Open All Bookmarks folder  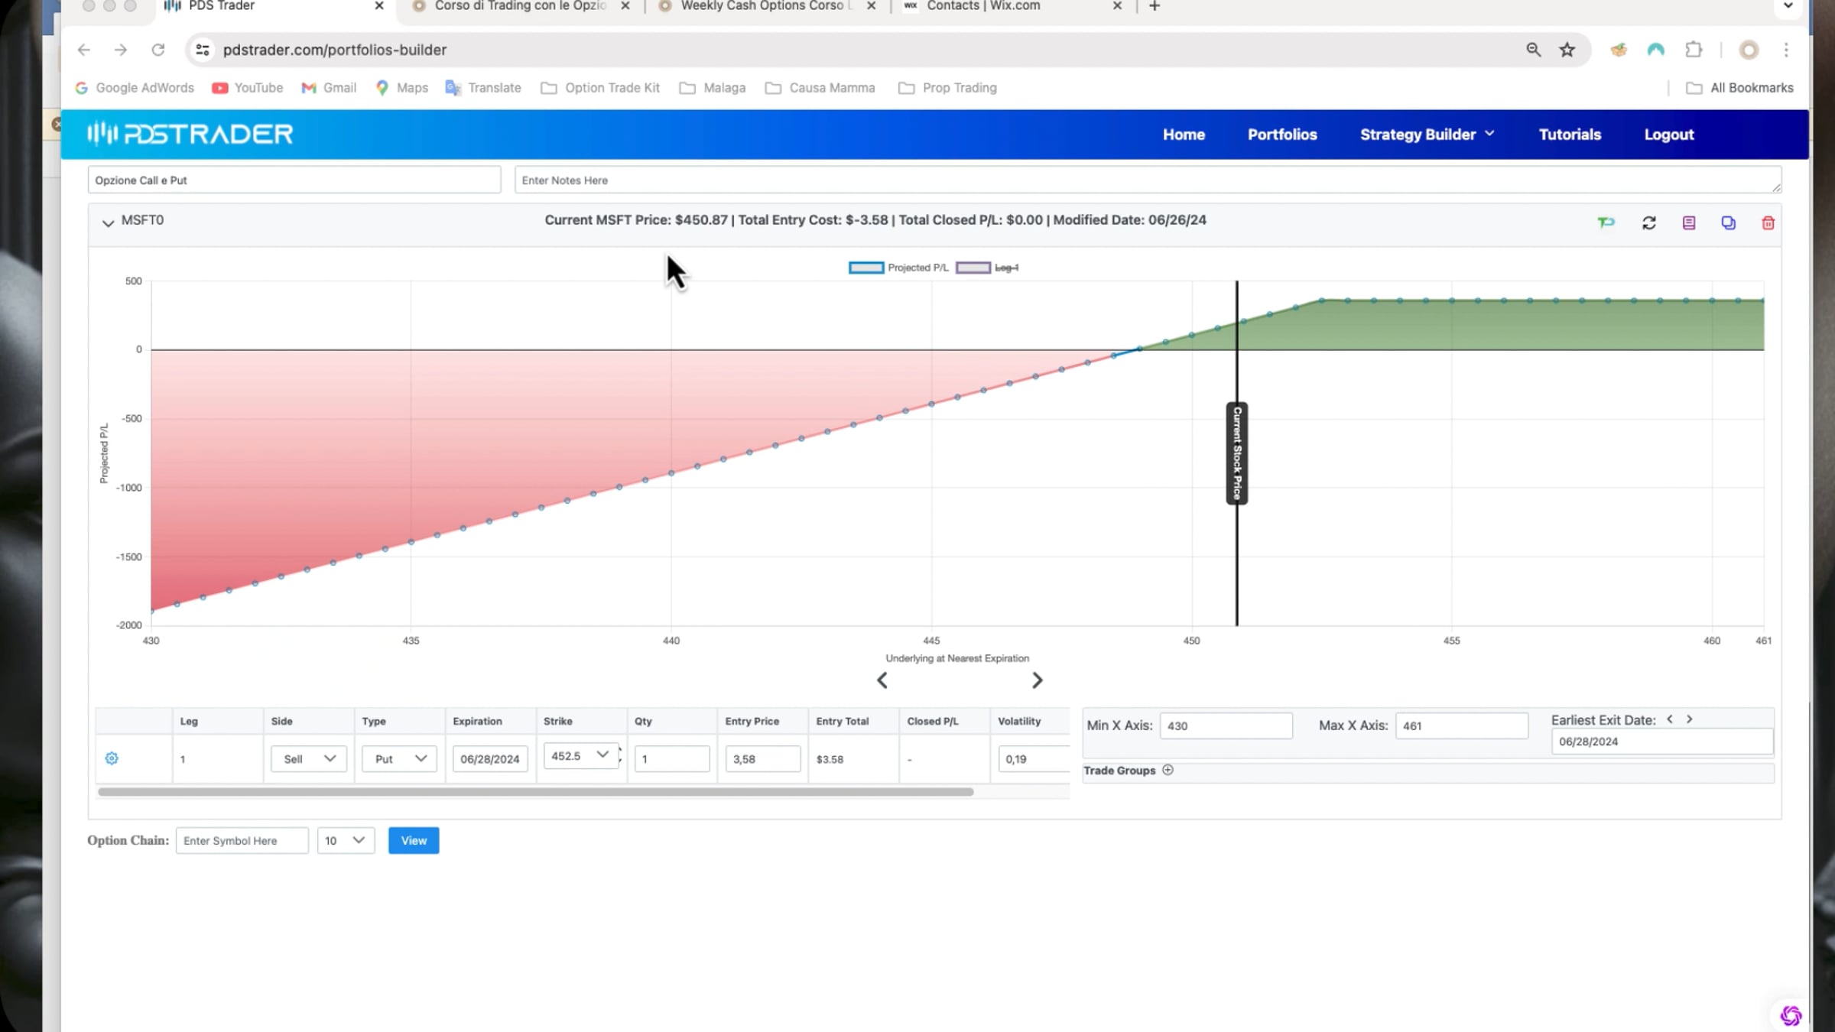click(1739, 88)
